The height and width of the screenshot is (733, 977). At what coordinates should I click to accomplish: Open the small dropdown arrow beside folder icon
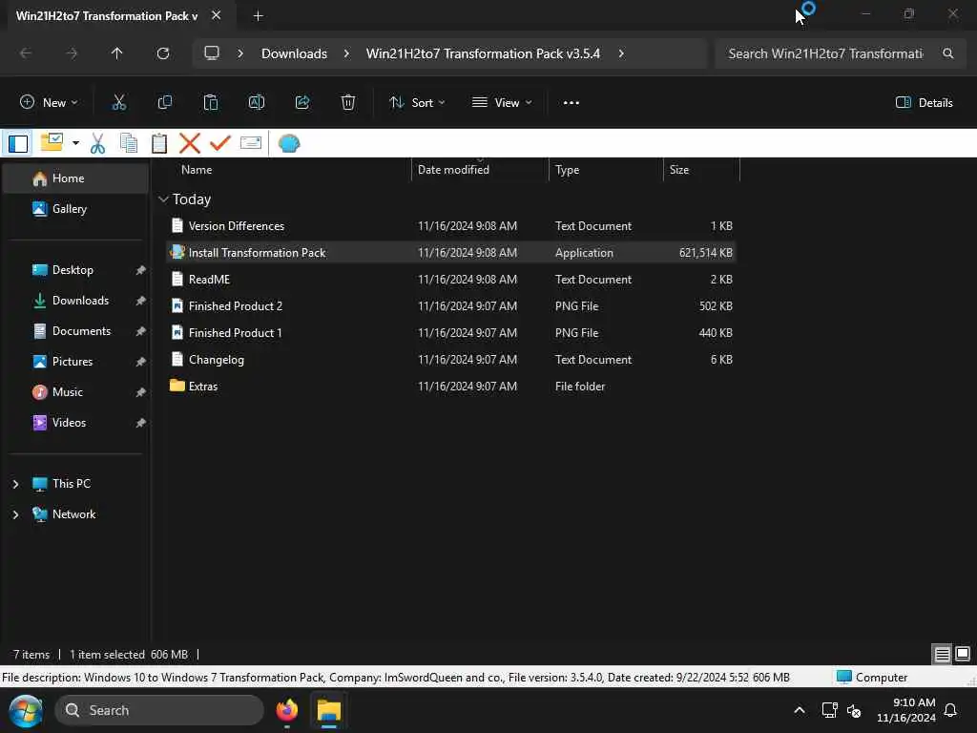75,143
